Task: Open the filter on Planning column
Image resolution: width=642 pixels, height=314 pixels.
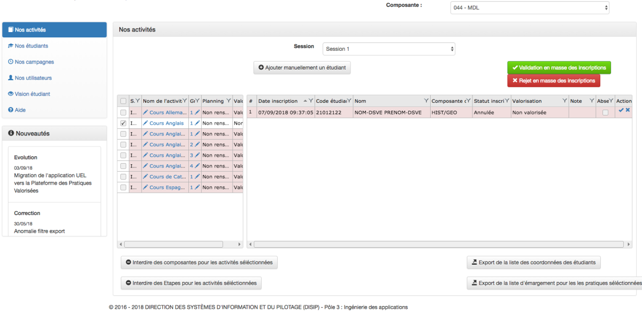Action: [228, 101]
